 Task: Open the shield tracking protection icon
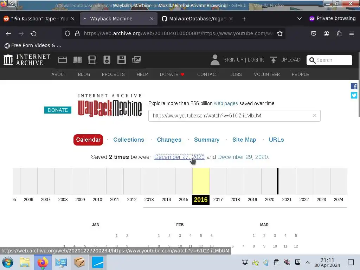67,33
